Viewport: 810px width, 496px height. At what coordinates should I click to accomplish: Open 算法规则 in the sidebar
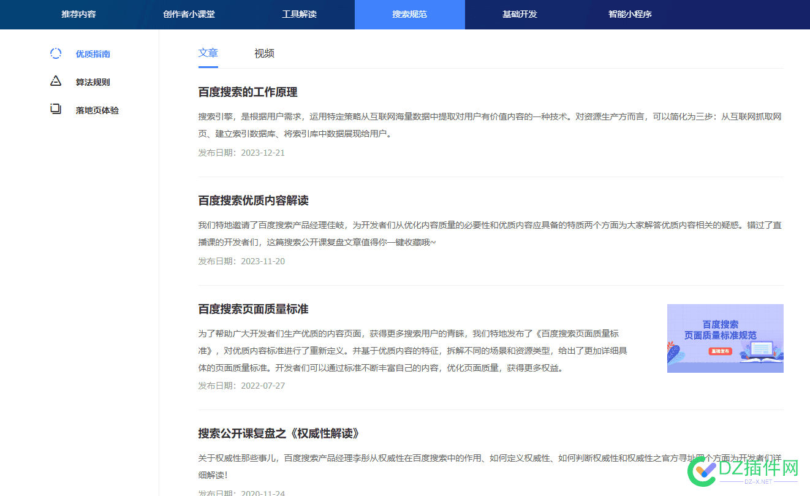coord(93,82)
